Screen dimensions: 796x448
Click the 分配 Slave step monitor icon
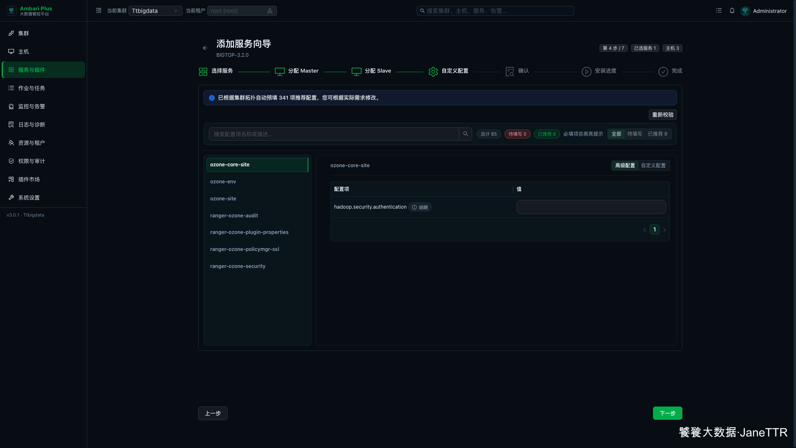point(357,72)
